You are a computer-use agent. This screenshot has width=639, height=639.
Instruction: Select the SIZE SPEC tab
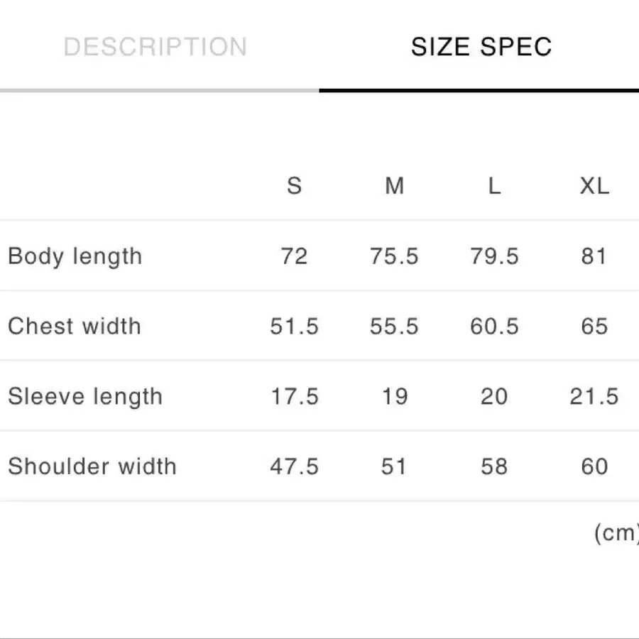(x=481, y=46)
